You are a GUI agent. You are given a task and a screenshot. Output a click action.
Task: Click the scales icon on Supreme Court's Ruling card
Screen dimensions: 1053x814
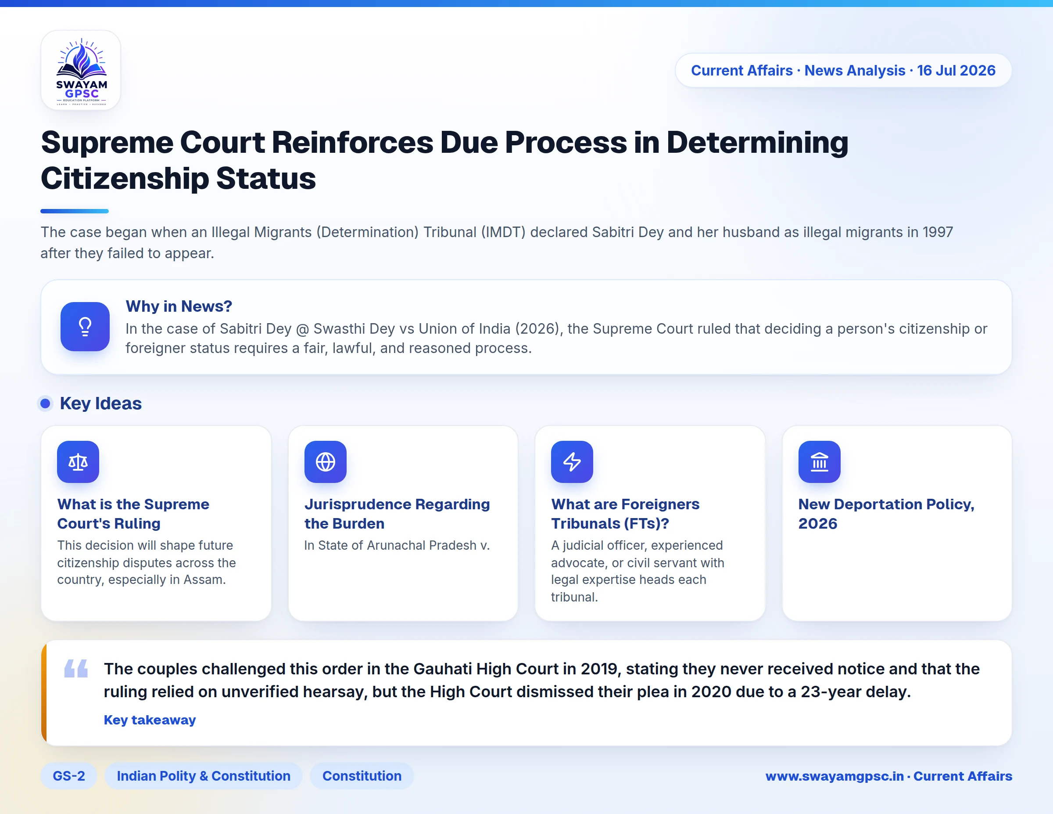(78, 462)
